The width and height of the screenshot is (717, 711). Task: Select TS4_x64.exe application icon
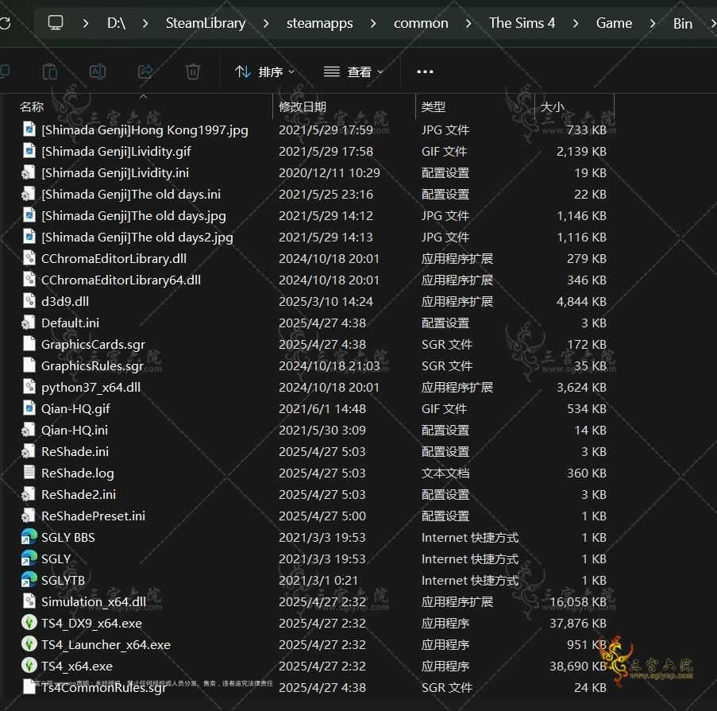pyautogui.click(x=29, y=666)
